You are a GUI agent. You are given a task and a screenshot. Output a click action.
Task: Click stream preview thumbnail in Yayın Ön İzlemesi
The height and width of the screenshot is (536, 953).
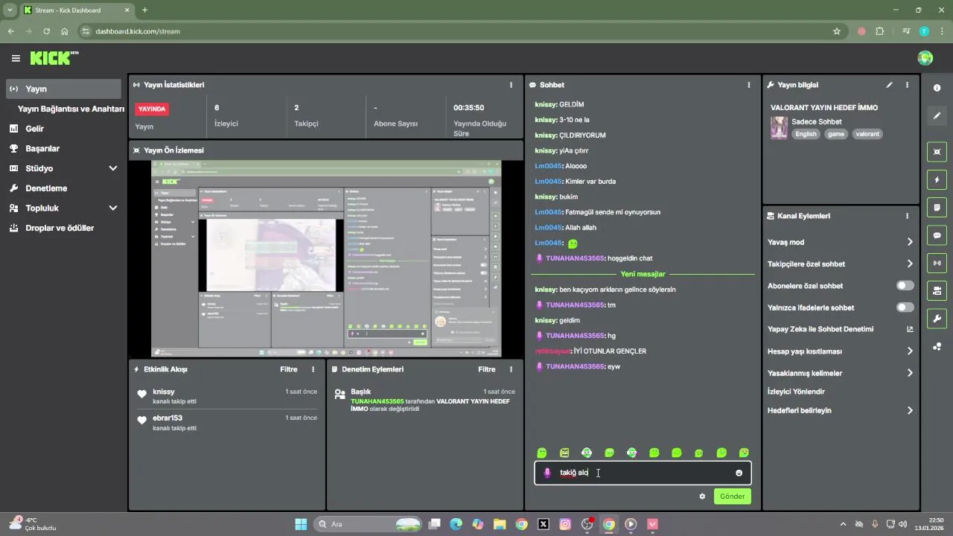326,258
